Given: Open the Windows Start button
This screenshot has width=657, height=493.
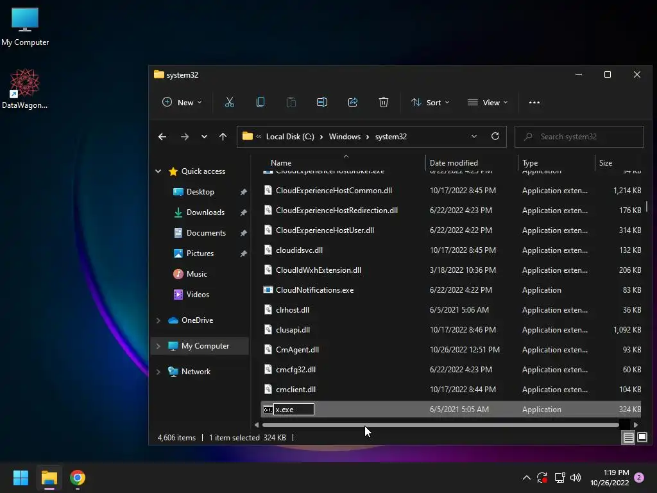Looking at the screenshot, I should 21,478.
